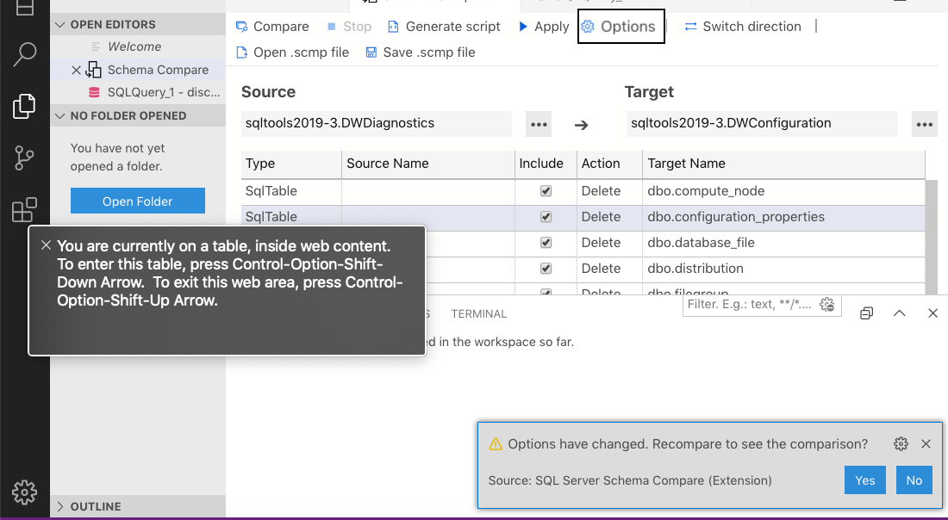Click Yes to recompare
The height and width of the screenshot is (520, 948).
(865, 480)
